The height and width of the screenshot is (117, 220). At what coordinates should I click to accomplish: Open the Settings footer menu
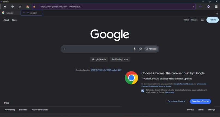pyautogui.click(x=212, y=110)
